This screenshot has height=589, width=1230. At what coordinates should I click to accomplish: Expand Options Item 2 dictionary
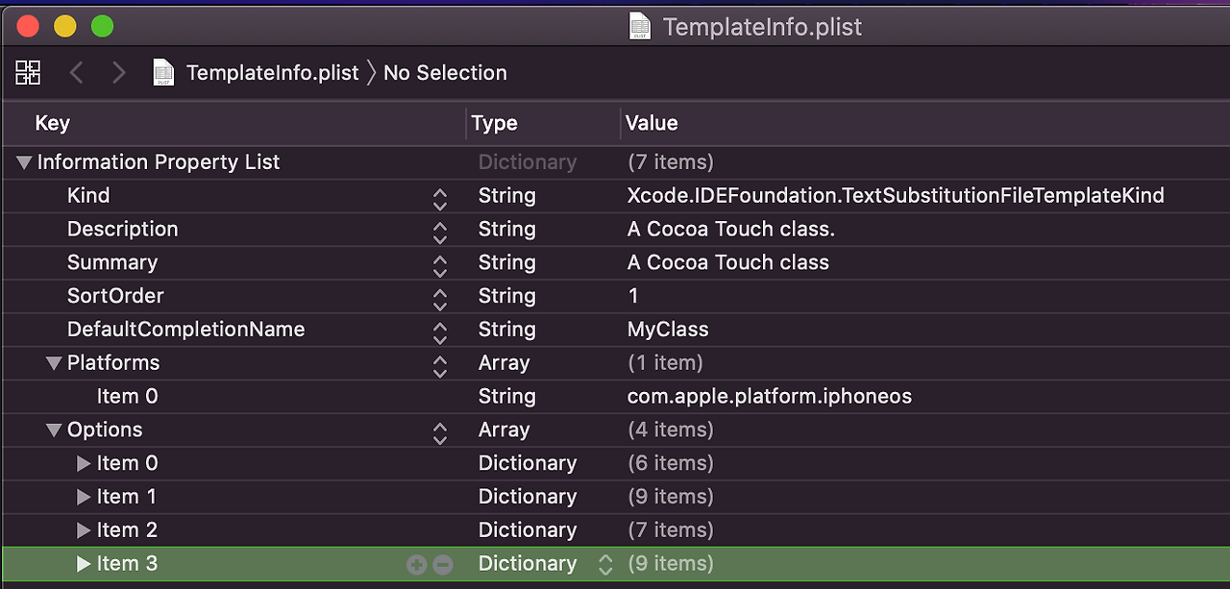tap(84, 530)
